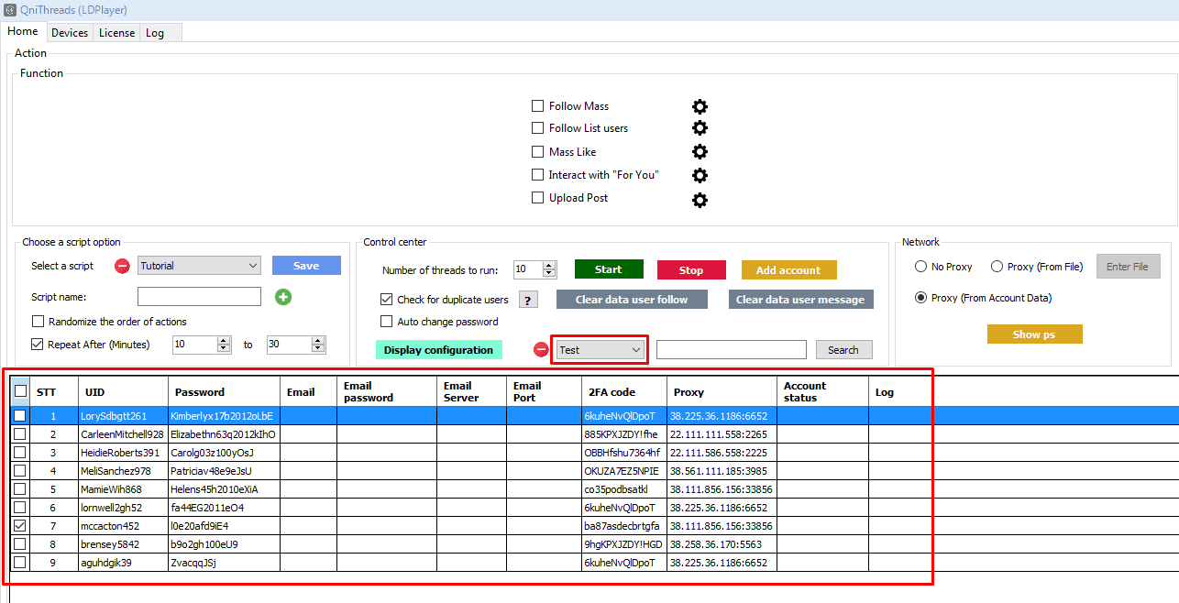The width and height of the screenshot is (1179, 603).
Task: Select the No Proxy radio option
Action: (920, 267)
